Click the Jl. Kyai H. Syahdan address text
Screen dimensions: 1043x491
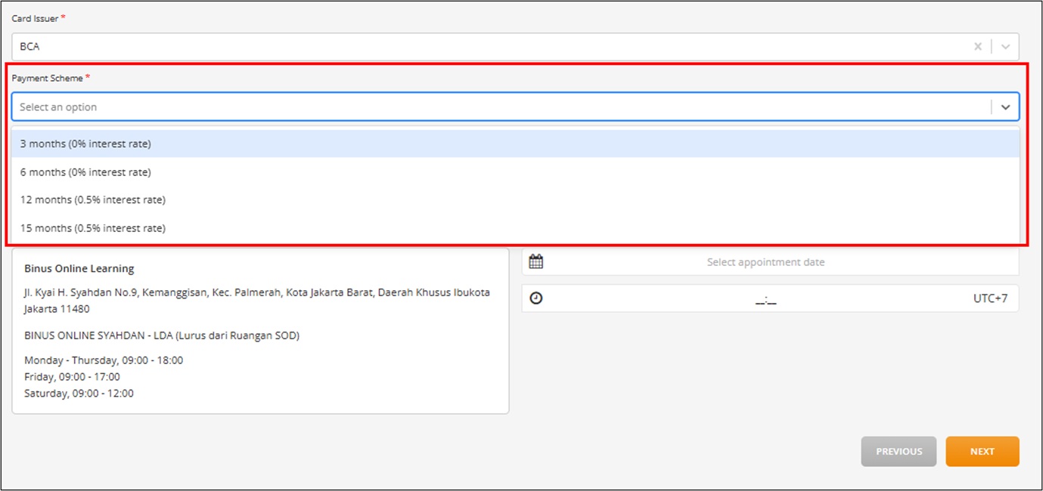pyautogui.click(x=257, y=301)
